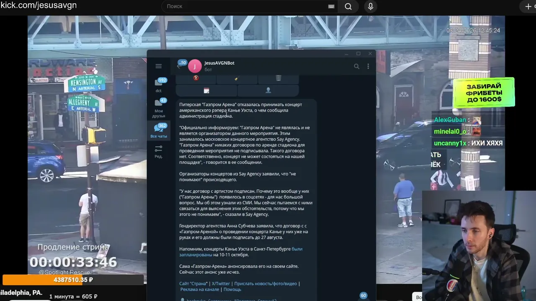Viewport: 536px width, 301px height.
Task: Click the bot's trash can button
Action: [x=278, y=79]
